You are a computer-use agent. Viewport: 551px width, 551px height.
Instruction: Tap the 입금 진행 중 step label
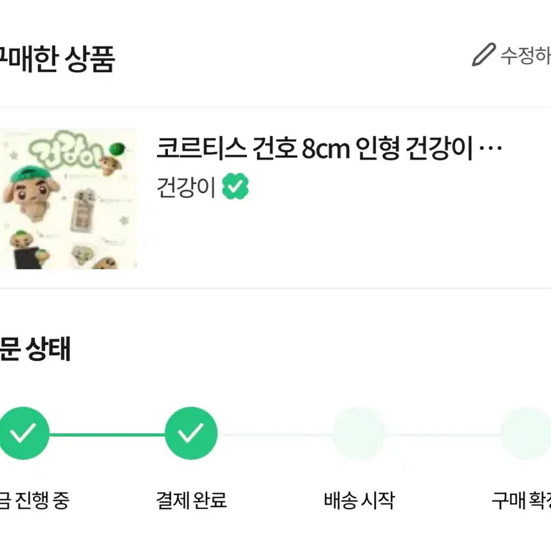35,500
